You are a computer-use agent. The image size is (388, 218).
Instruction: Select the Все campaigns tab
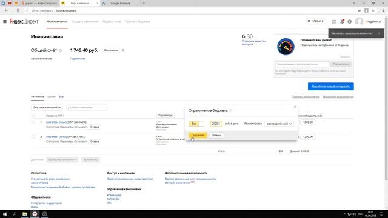click(x=61, y=97)
